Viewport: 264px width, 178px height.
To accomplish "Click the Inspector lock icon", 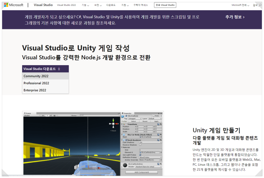I will coord(158,114).
